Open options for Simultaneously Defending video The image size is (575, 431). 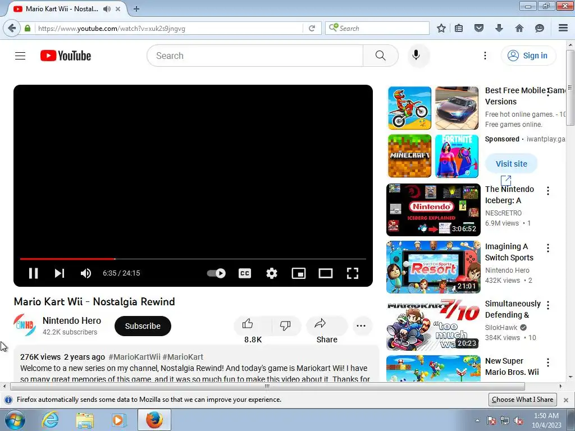(x=548, y=305)
